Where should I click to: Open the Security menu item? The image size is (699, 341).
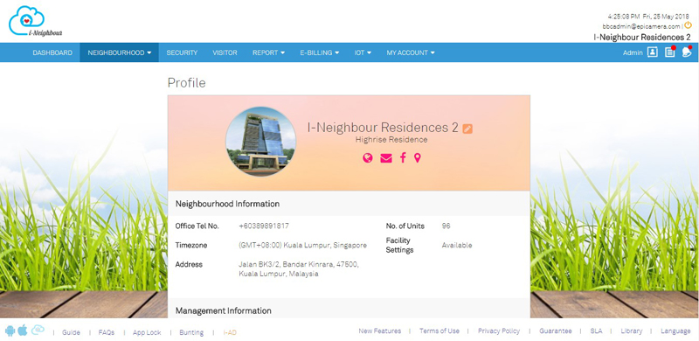pos(182,52)
